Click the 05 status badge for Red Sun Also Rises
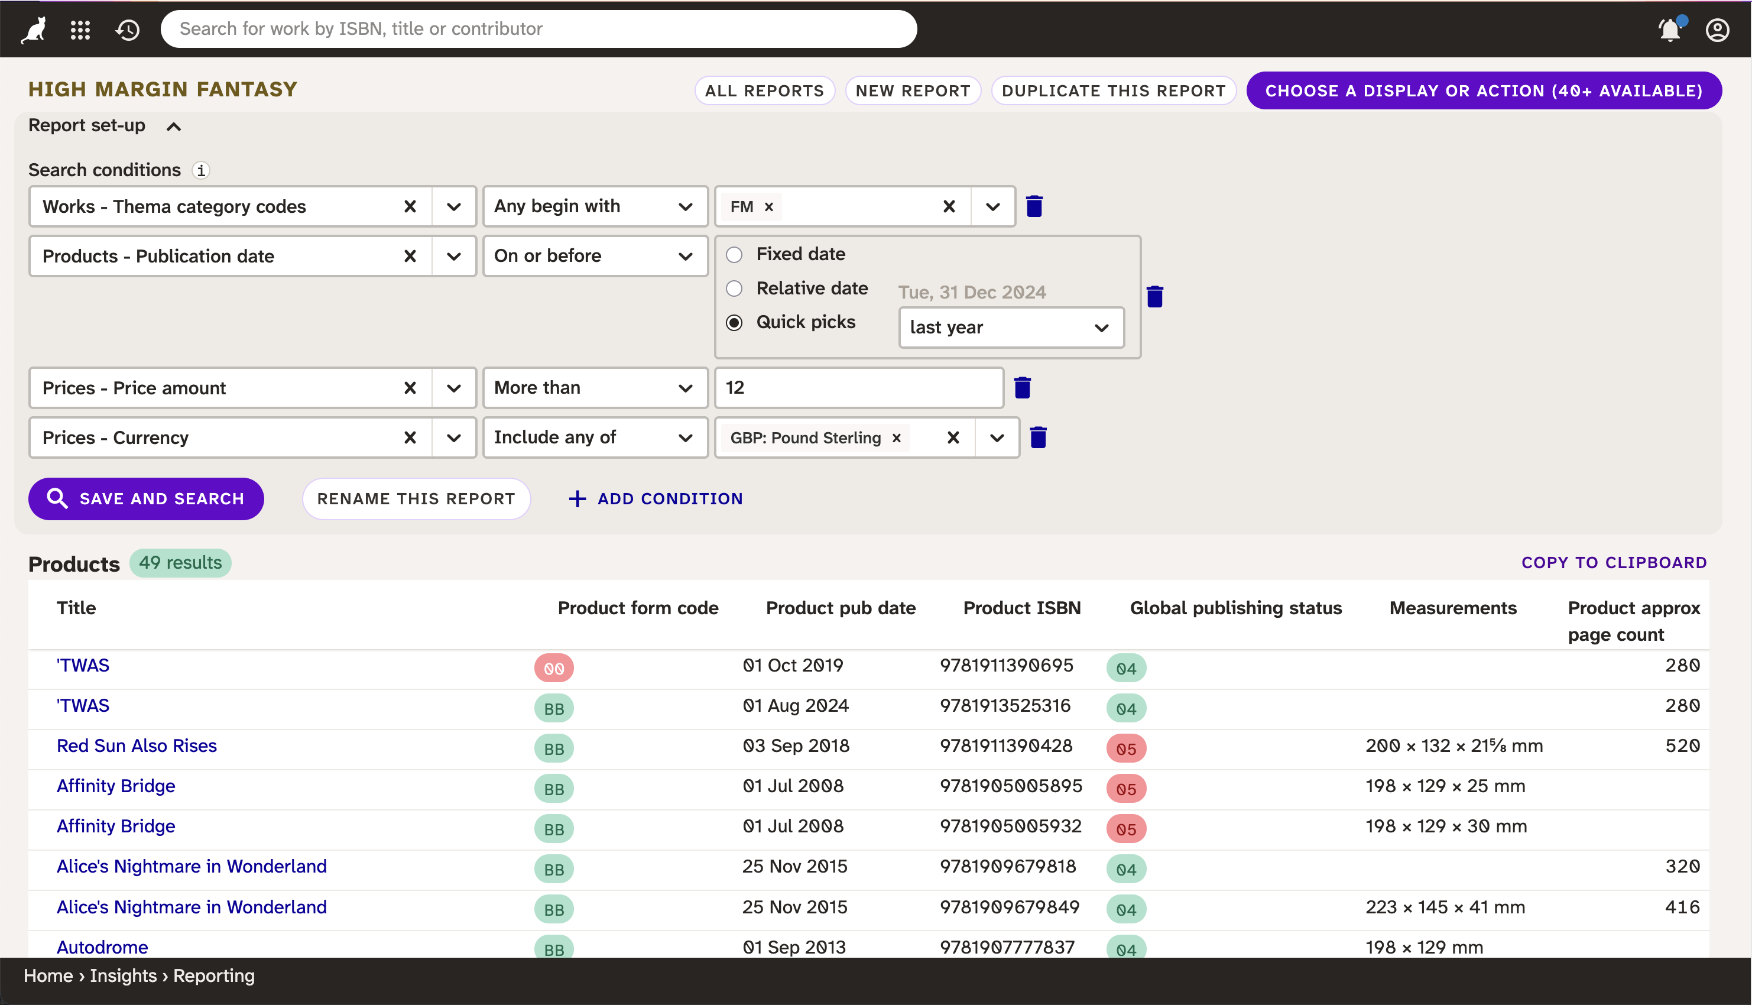The height and width of the screenshot is (1005, 1752). pos(1126,748)
